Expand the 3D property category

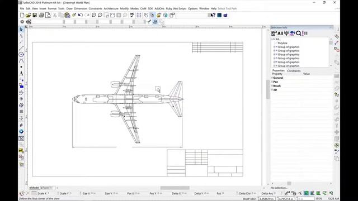click(x=272, y=90)
